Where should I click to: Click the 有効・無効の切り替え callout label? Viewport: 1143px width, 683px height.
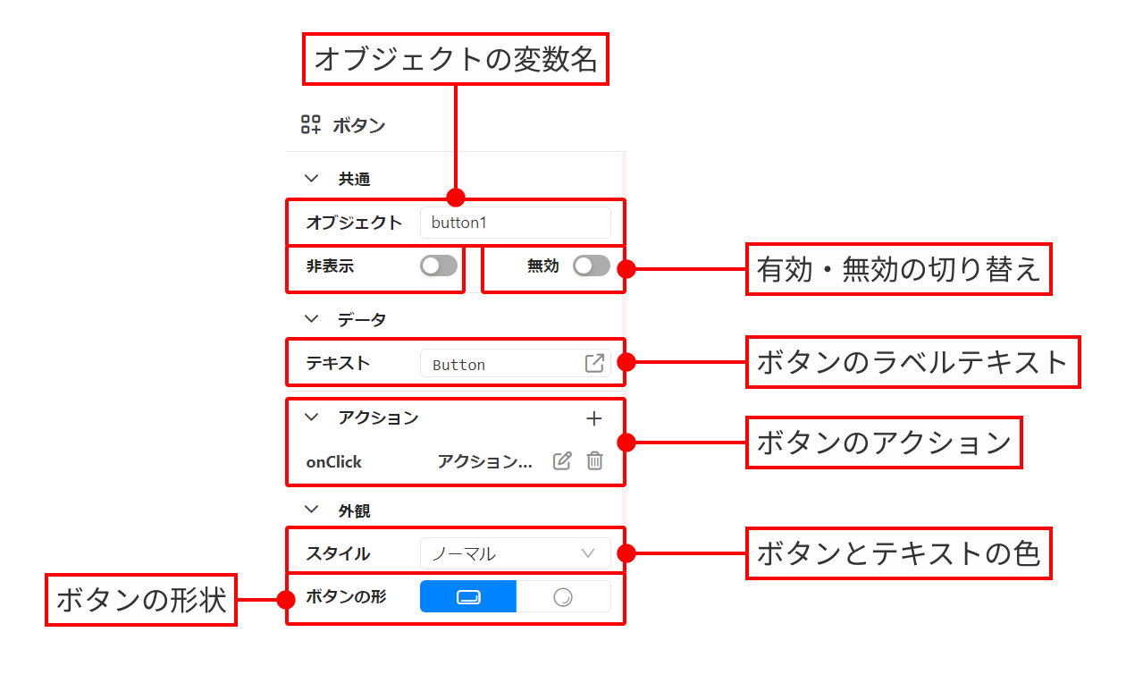(x=898, y=269)
